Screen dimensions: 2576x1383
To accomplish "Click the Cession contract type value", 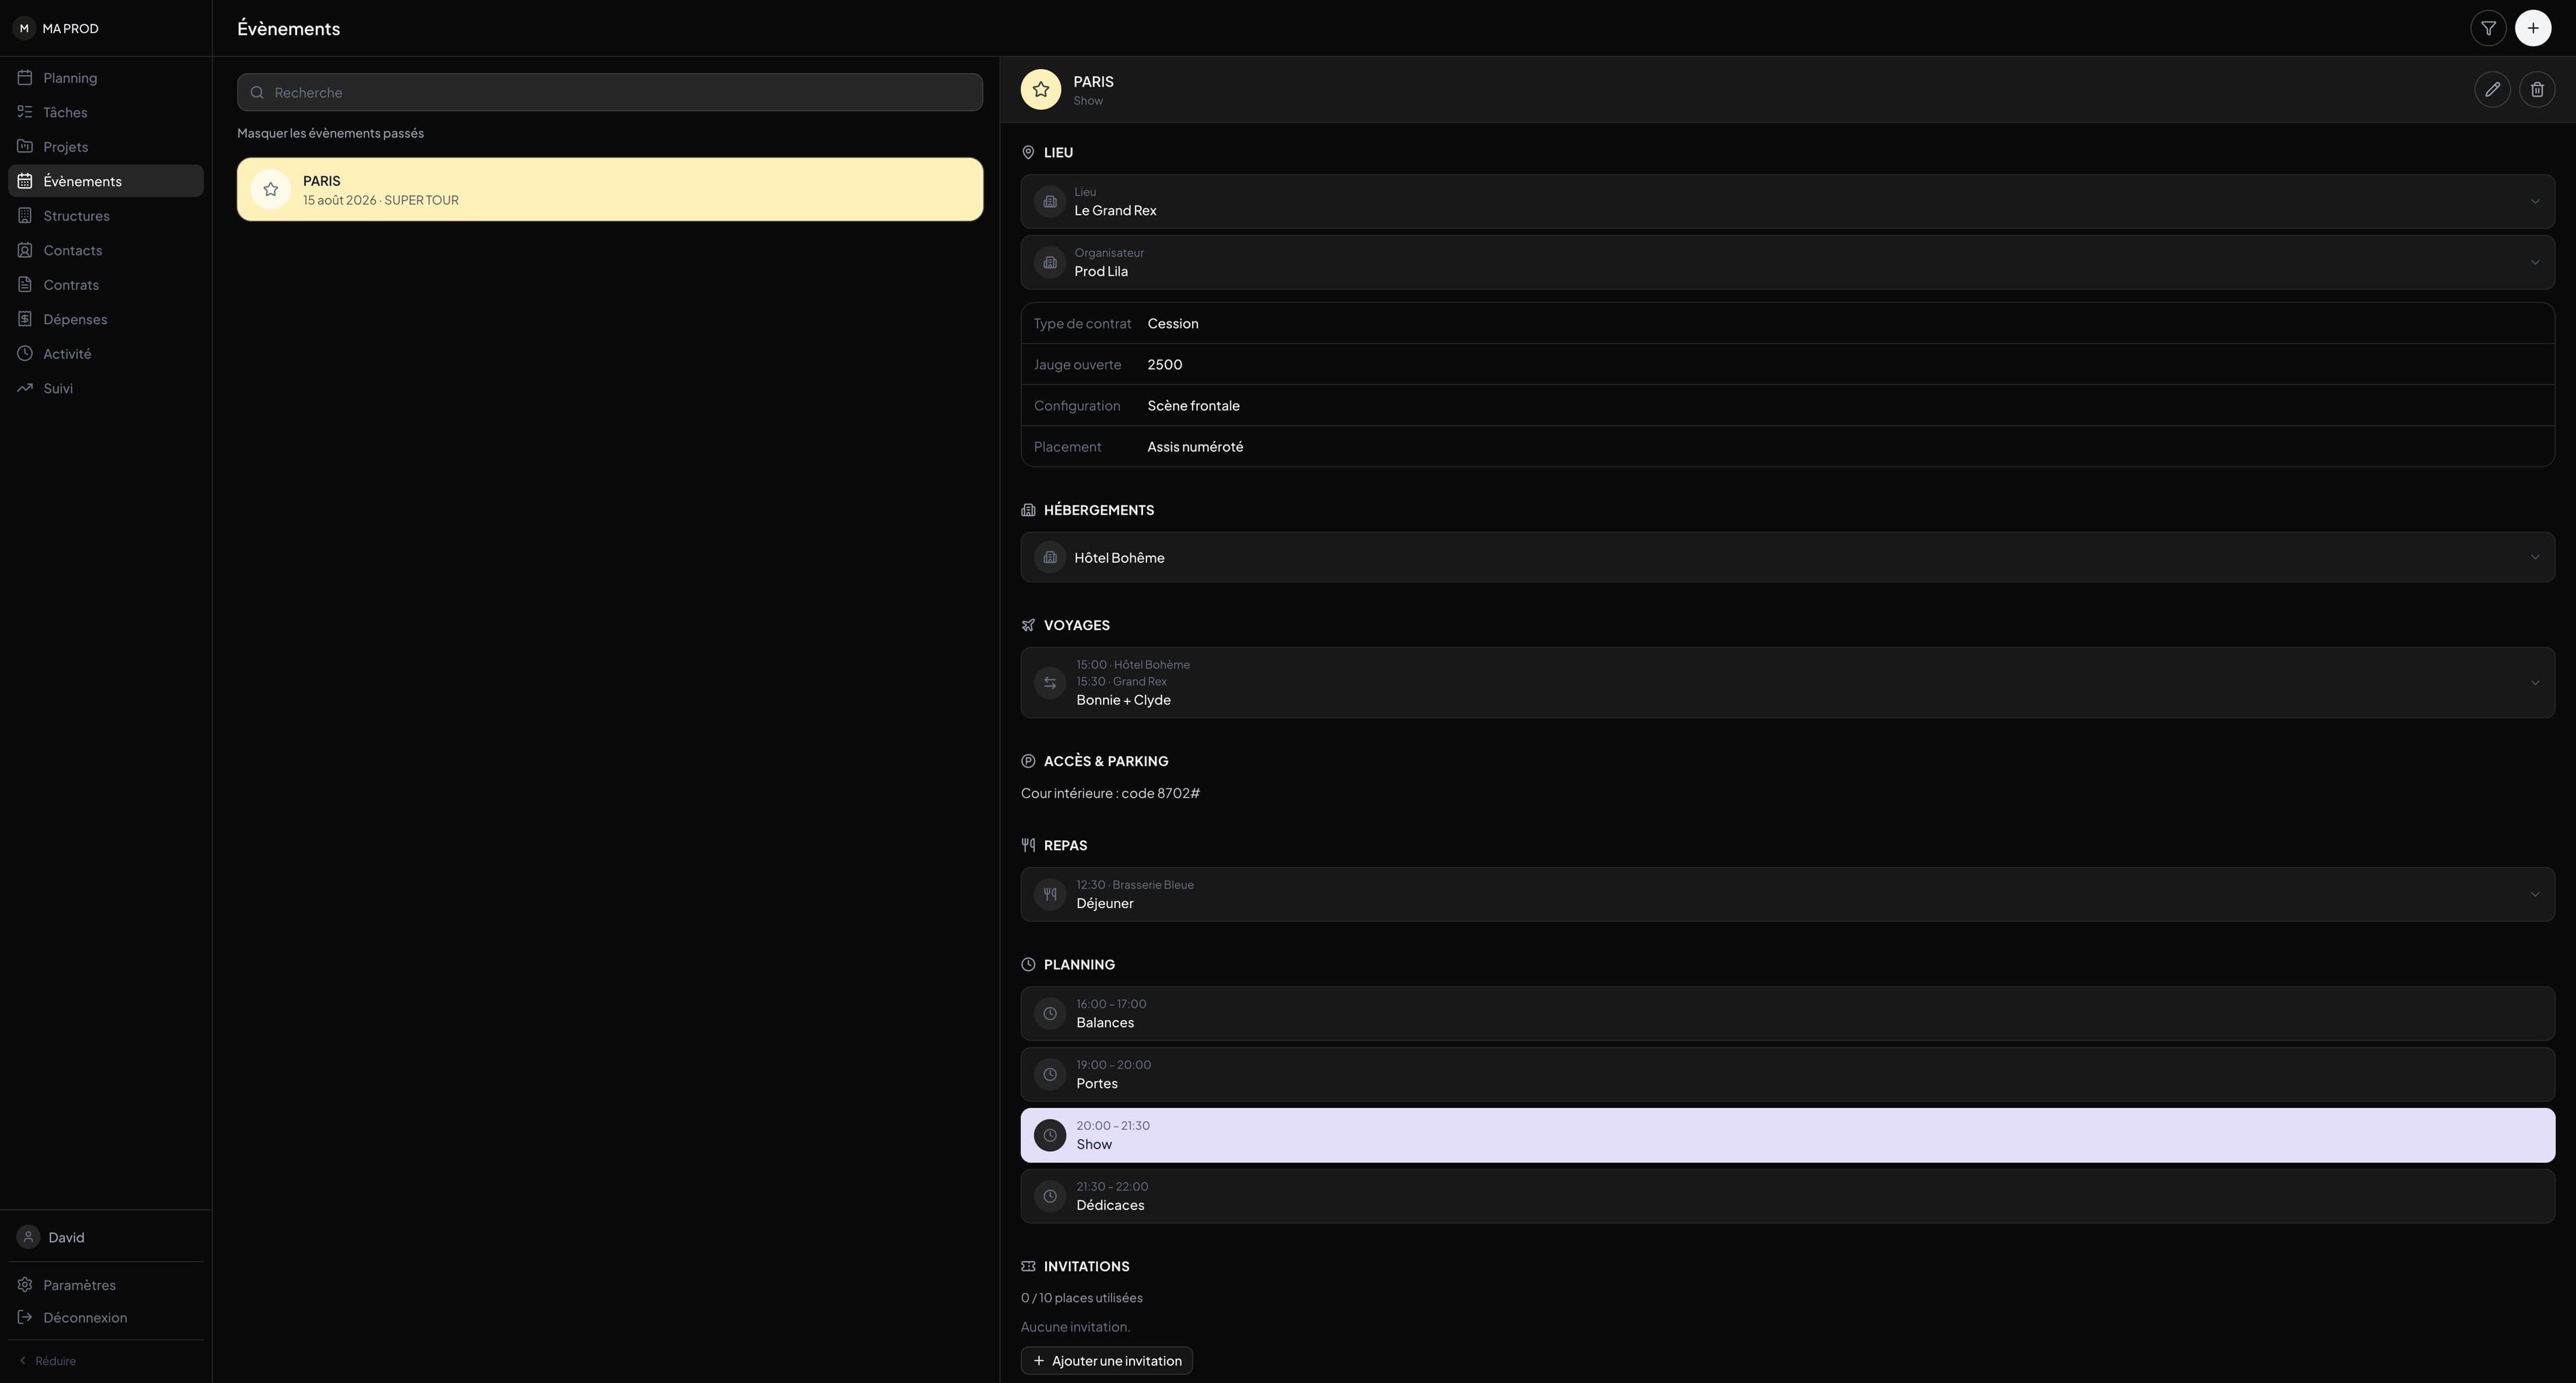I will pos(1173,324).
